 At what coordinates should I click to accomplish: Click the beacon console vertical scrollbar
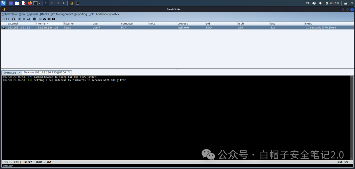tap(352, 118)
